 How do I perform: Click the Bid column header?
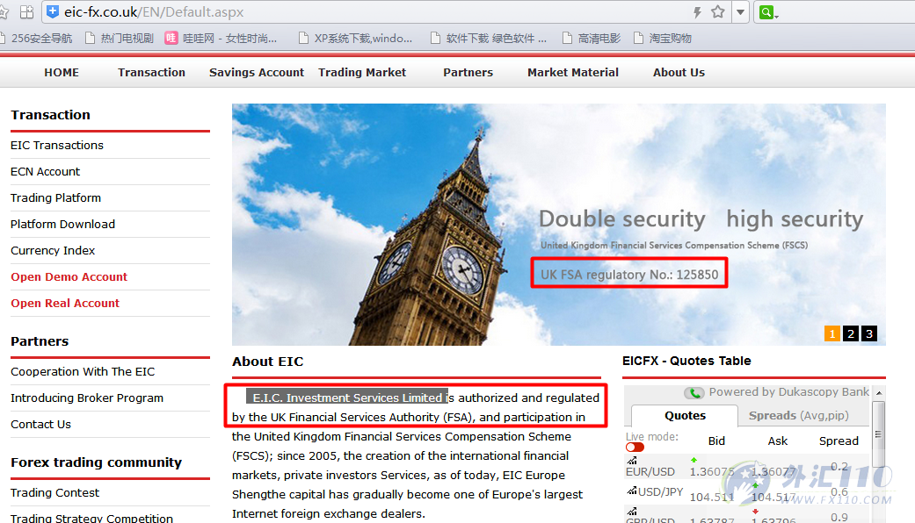716,441
